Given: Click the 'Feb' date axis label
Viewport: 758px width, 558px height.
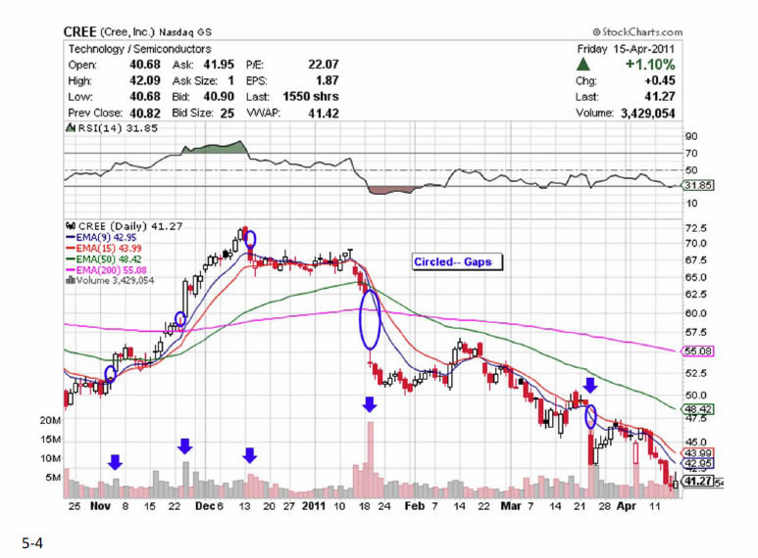Looking at the screenshot, I should 415,506.
